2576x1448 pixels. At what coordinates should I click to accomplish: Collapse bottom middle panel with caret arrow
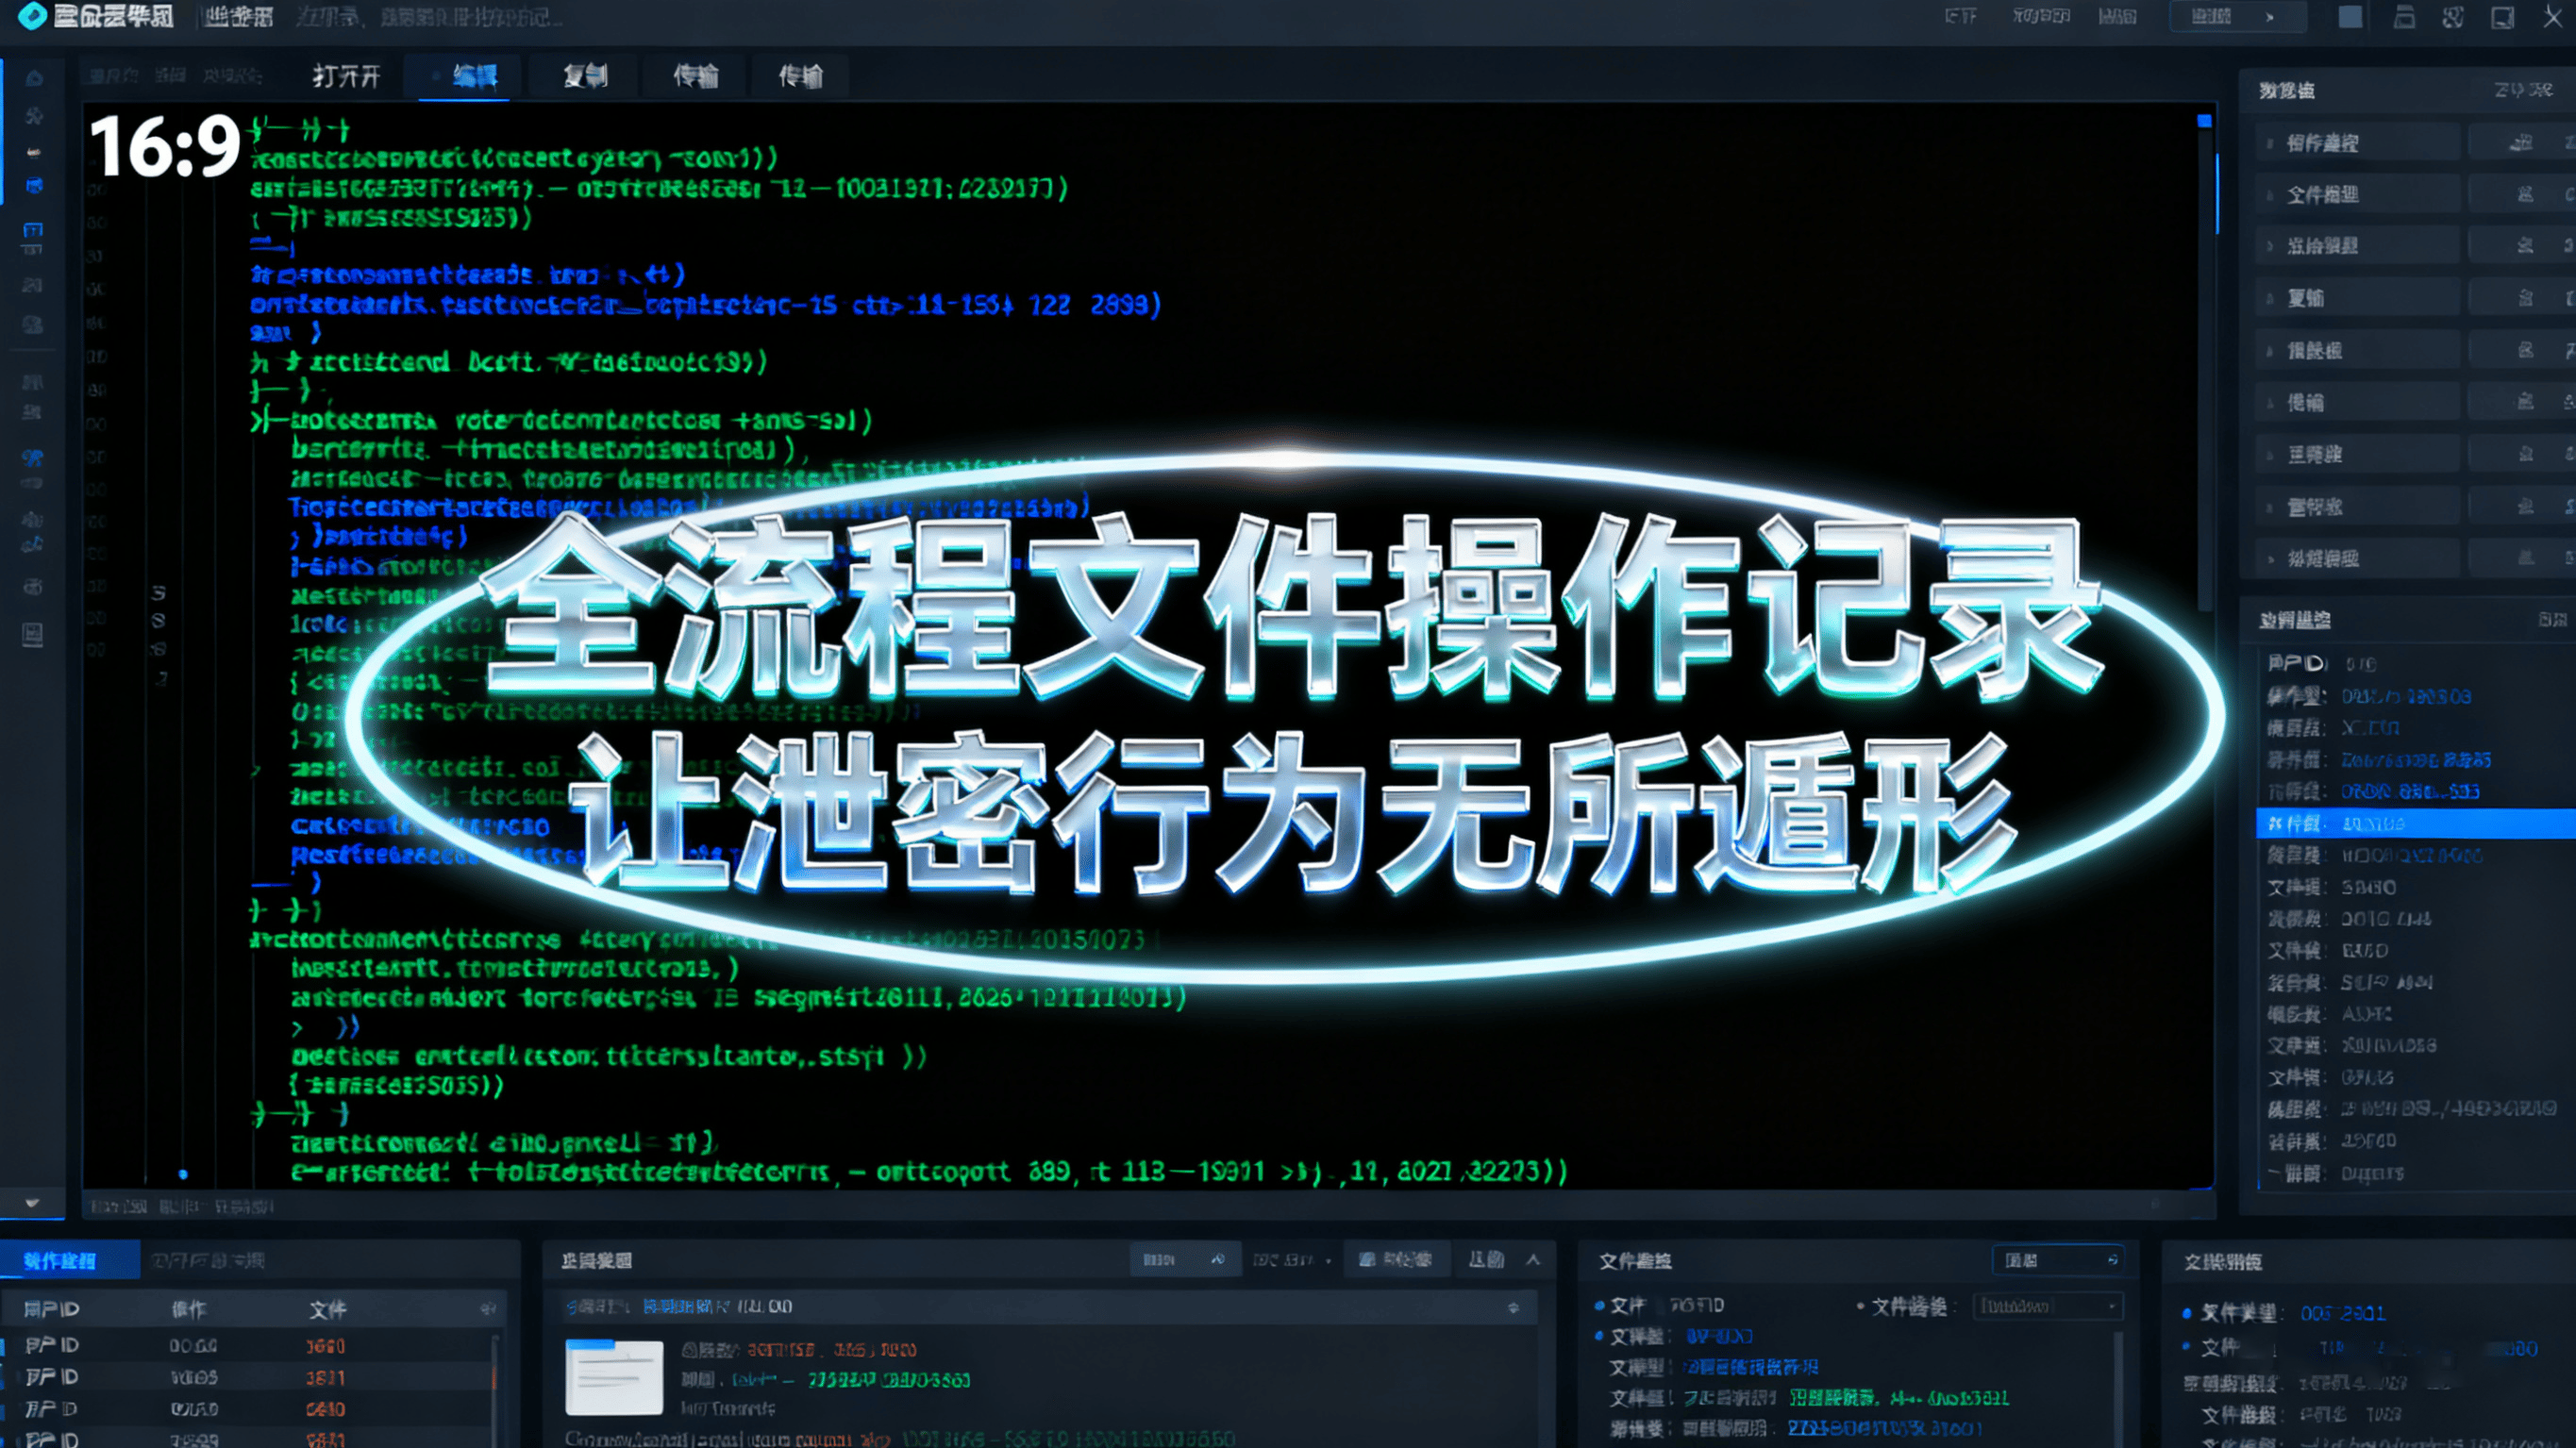[1533, 1260]
